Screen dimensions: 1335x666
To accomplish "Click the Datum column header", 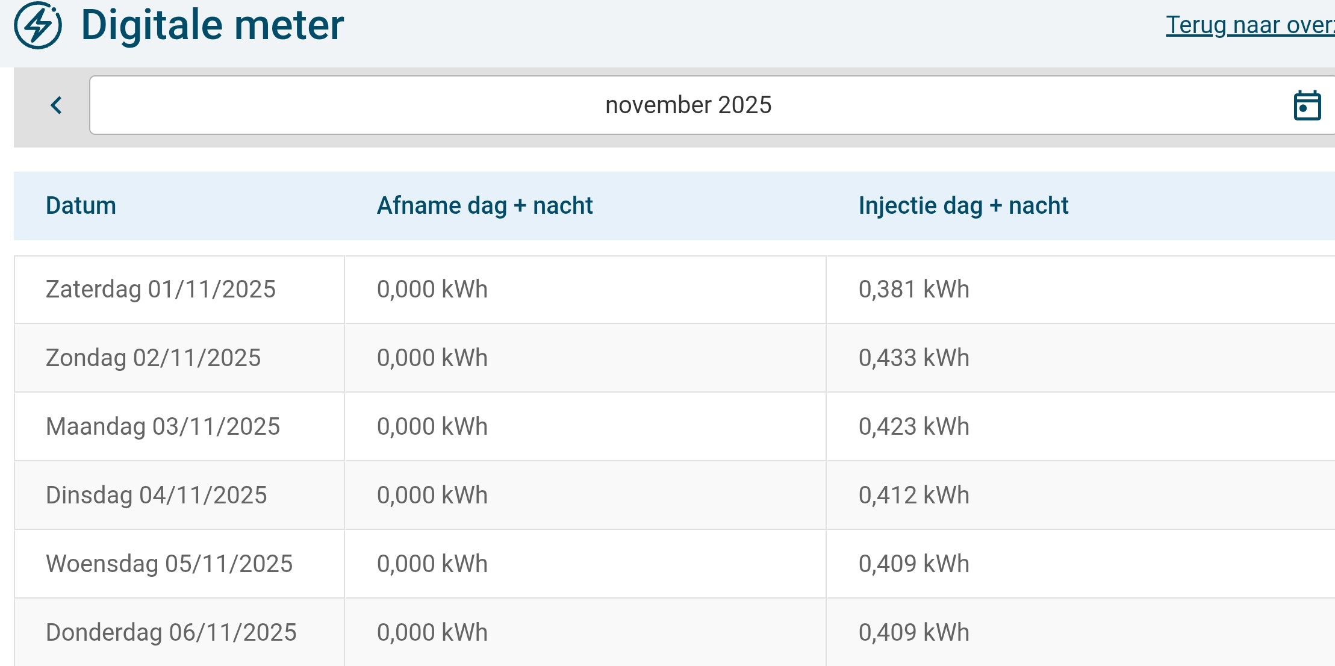I will click(x=81, y=206).
